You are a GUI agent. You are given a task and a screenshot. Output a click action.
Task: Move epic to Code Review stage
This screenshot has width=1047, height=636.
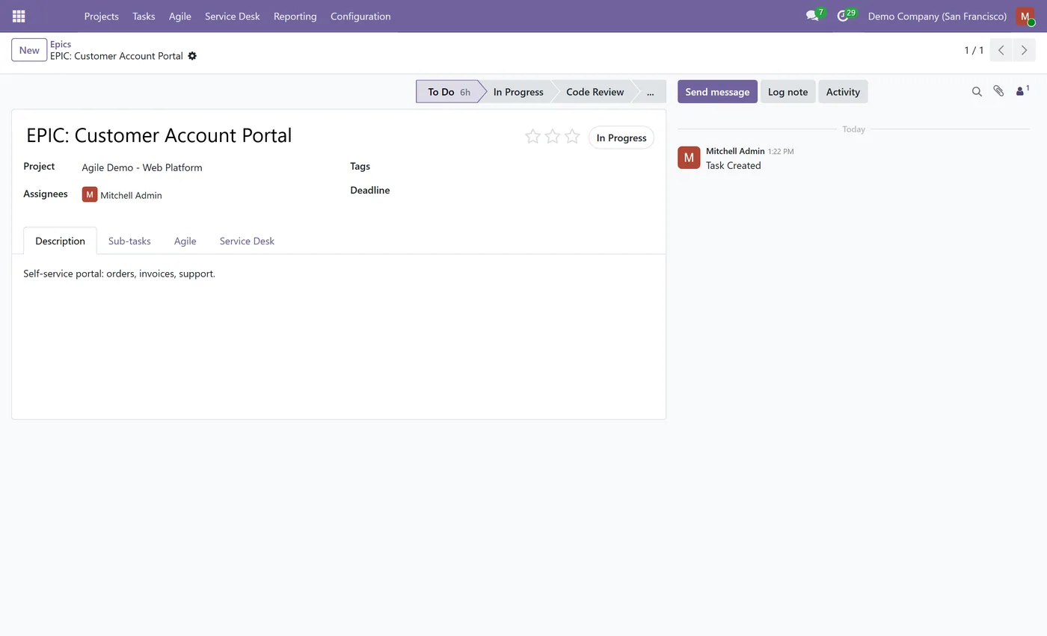595,92
